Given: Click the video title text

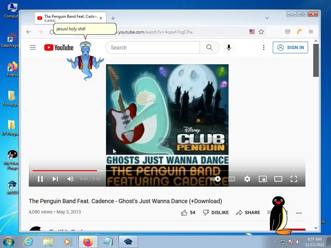Looking at the screenshot, I should tap(125, 201).
